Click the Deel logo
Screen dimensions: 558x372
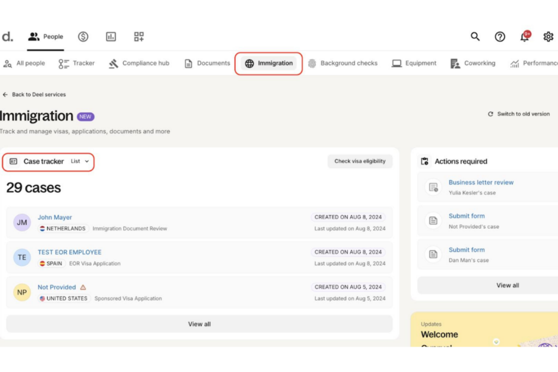[x=7, y=36]
